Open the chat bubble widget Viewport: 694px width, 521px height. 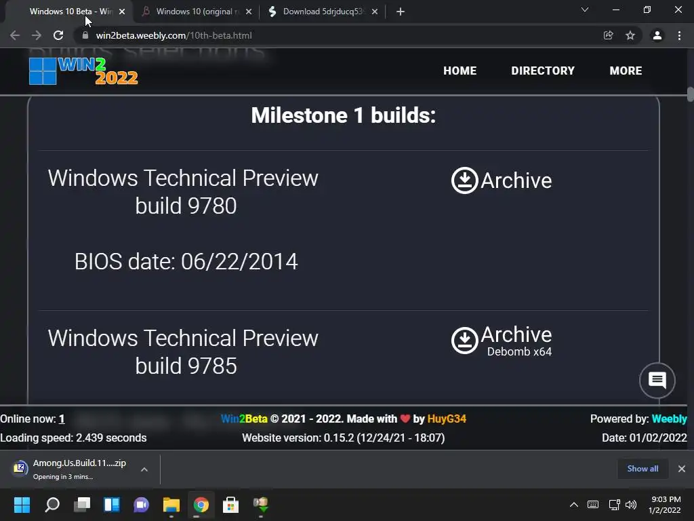pos(657,381)
